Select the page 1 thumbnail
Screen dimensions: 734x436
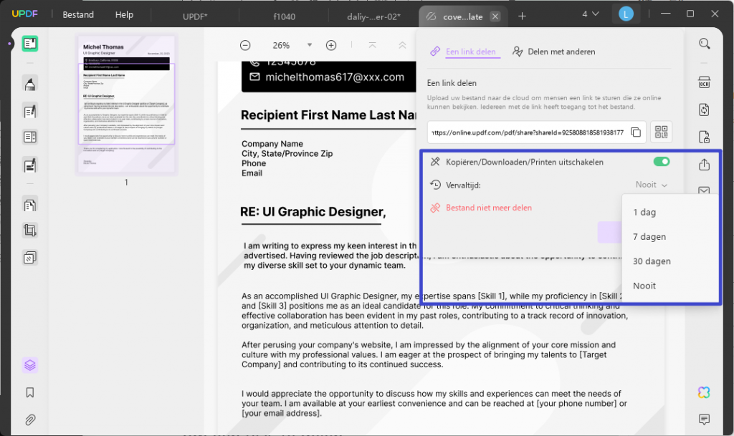click(126, 105)
